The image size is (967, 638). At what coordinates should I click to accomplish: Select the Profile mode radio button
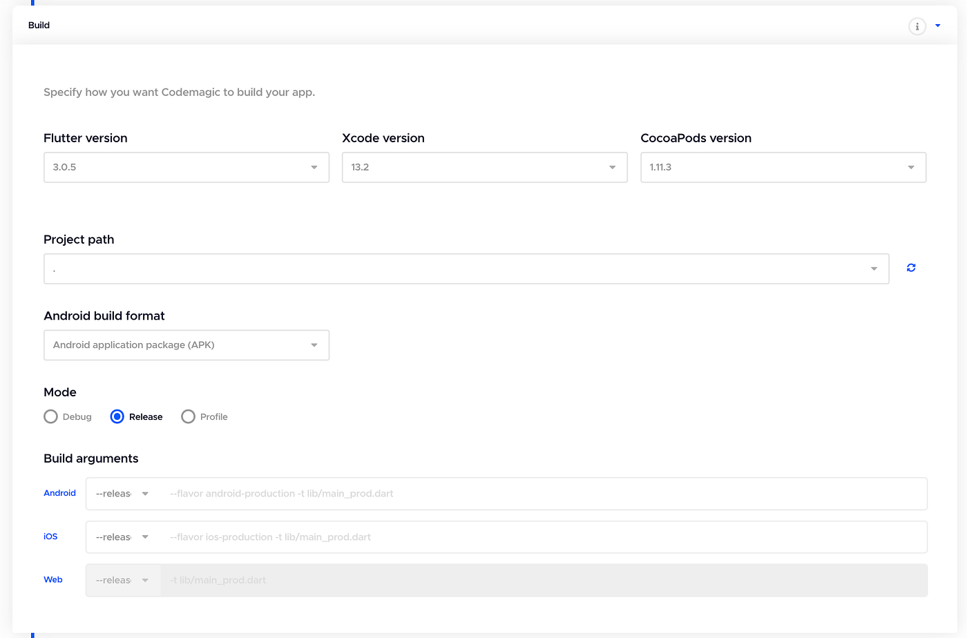[188, 416]
